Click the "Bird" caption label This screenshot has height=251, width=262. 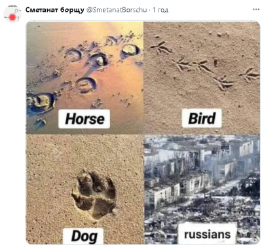(202, 118)
